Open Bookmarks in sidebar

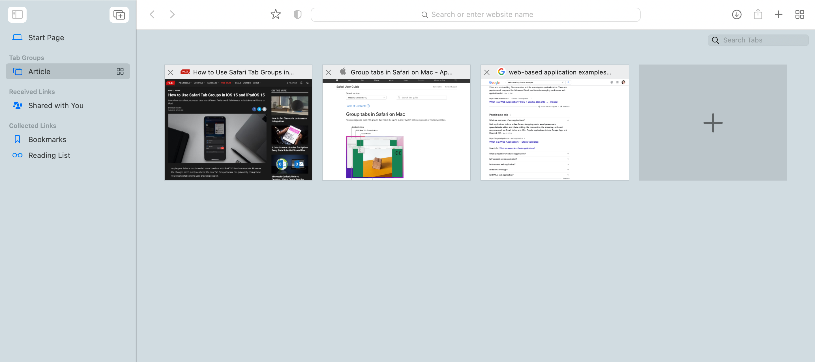[x=47, y=139]
